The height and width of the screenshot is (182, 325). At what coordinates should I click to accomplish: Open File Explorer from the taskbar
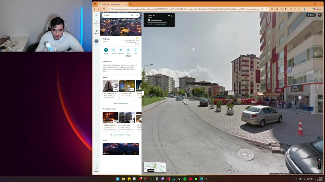pyautogui.click(x=123, y=179)
